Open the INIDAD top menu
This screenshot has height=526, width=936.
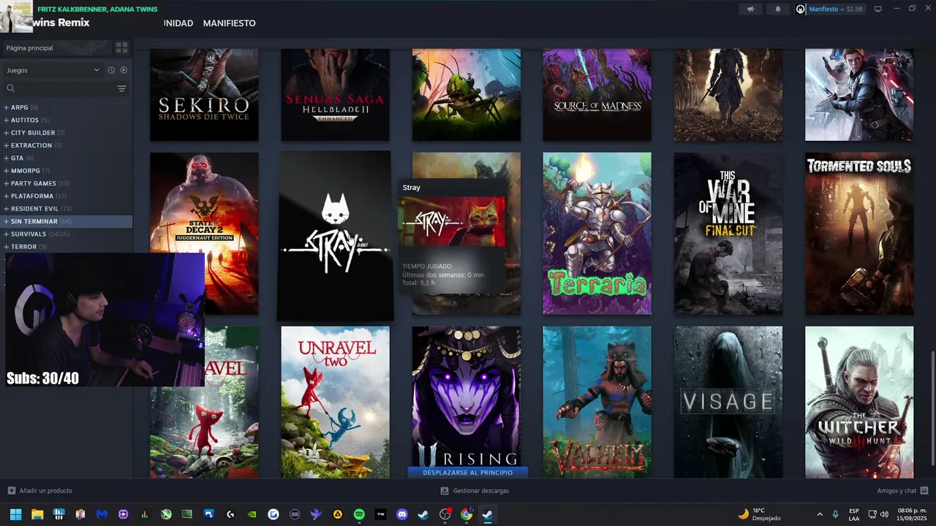click(x=178, y=23)
